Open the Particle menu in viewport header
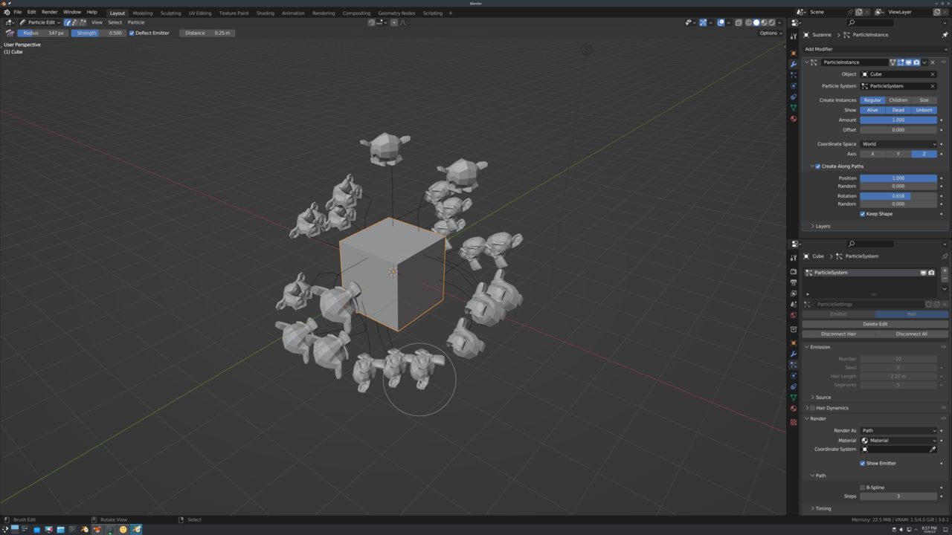Screen dimensions: 952x535 136,22
